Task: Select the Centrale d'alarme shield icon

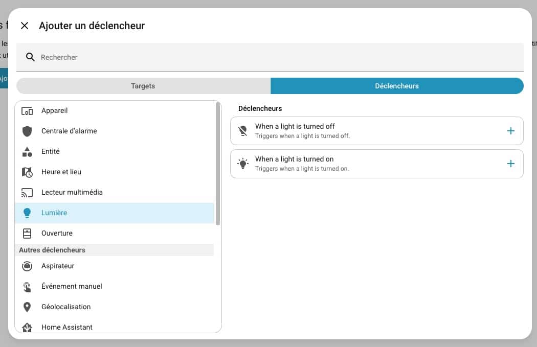Action: [27, 131]
